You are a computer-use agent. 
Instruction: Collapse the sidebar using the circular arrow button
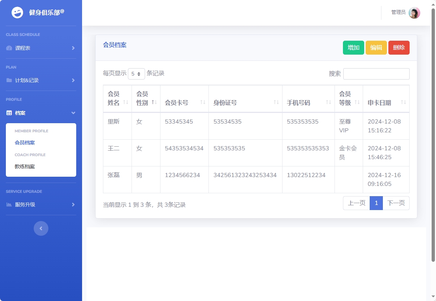pyautogui.click(x=41, y=228)
